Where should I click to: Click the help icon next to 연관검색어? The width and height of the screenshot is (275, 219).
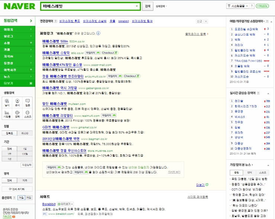pos(56,21)
